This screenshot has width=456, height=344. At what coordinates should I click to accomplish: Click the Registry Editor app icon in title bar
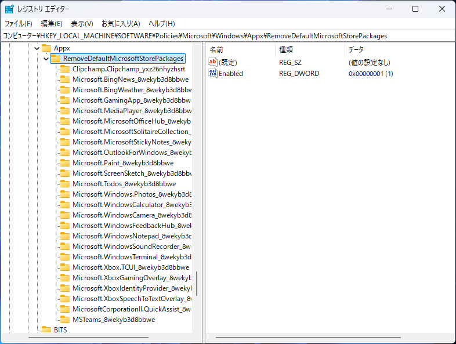click(9, 9)
